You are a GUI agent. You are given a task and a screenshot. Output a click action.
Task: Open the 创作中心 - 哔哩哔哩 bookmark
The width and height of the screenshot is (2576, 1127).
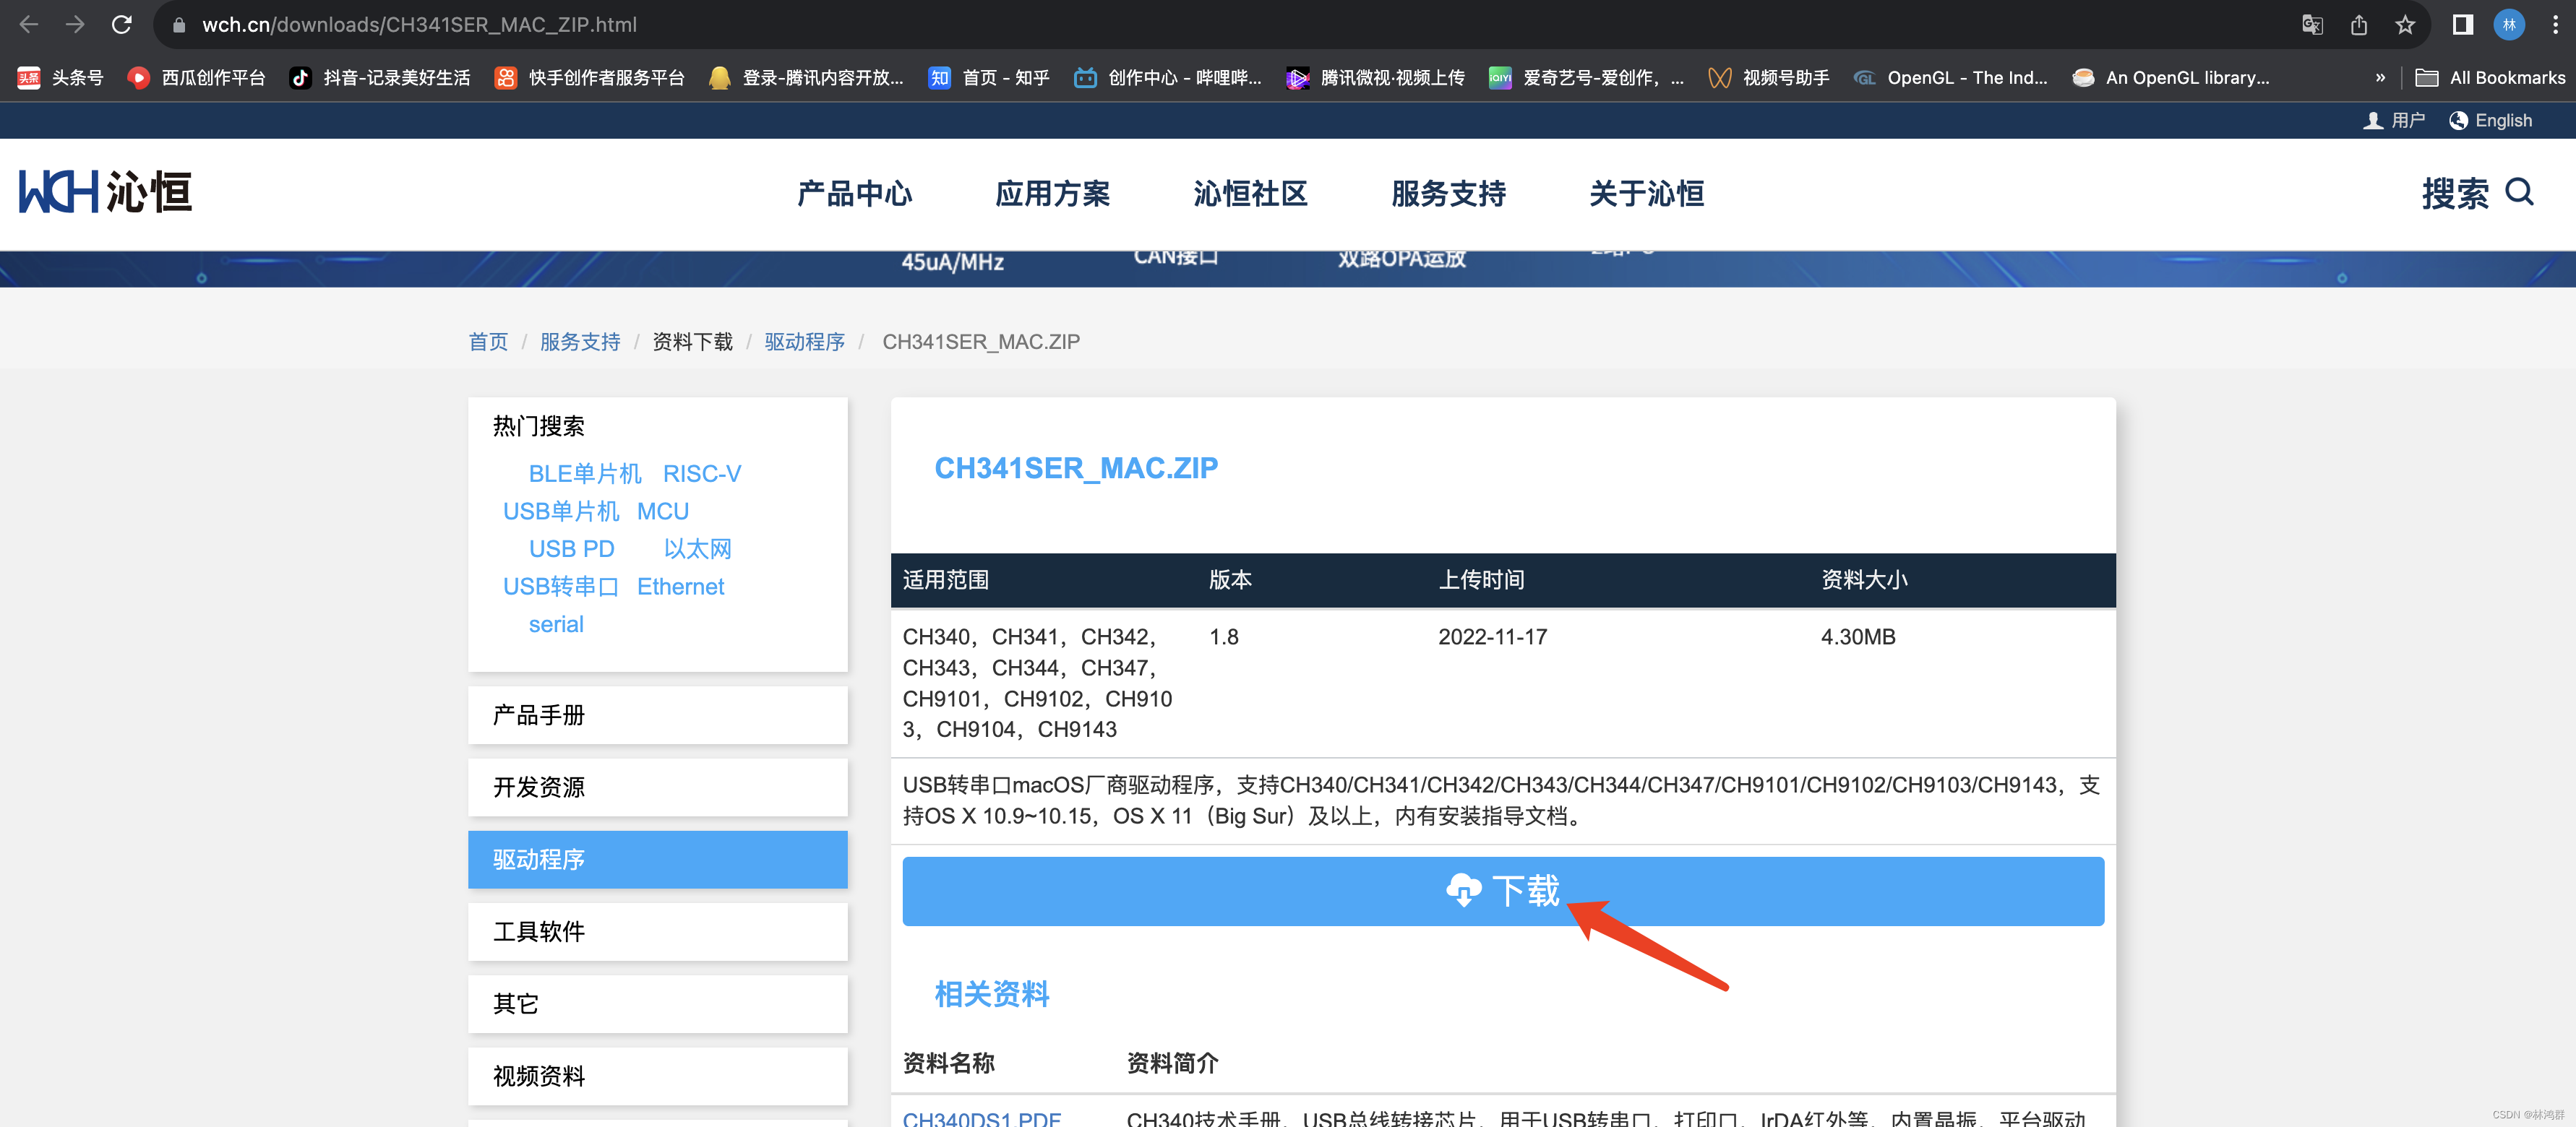(1168, 78)
